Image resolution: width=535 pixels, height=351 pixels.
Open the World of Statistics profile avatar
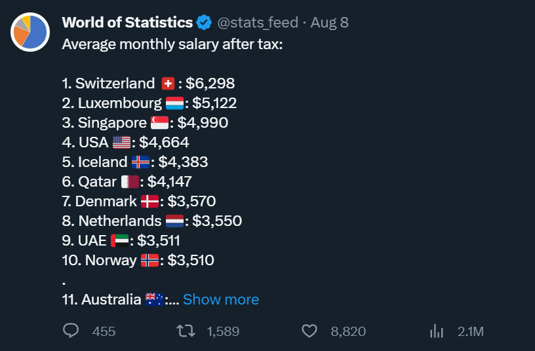[x=30, y=32]
